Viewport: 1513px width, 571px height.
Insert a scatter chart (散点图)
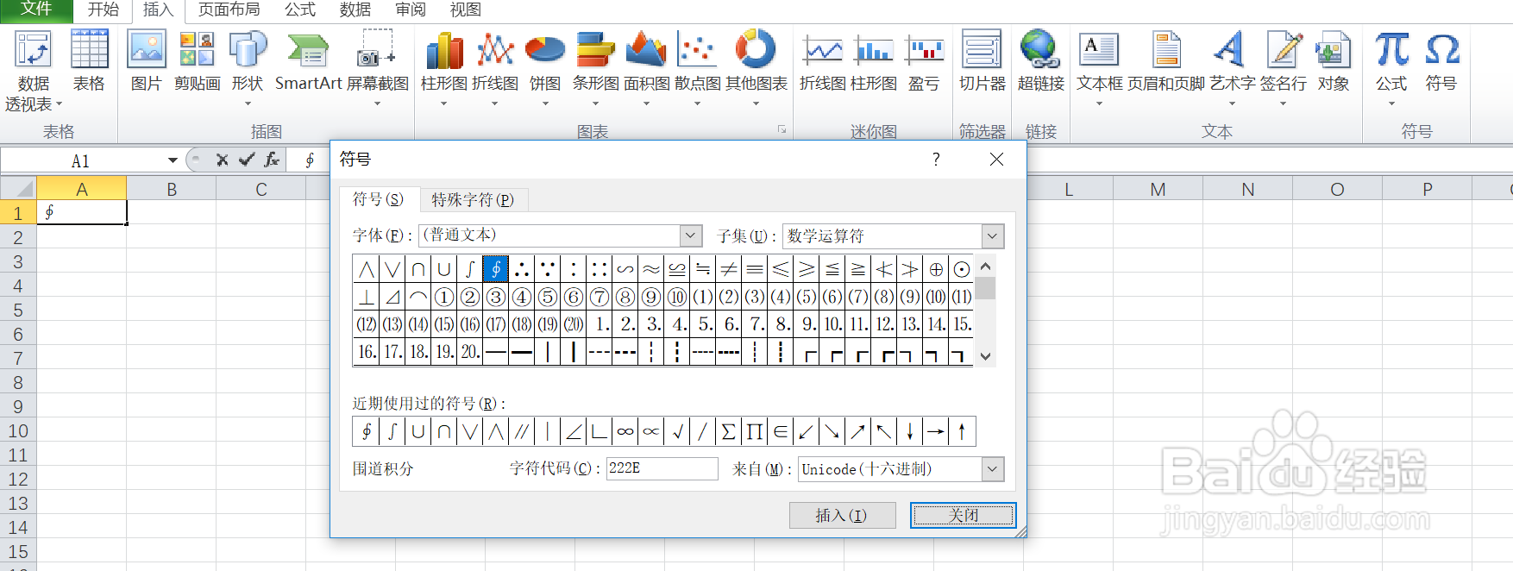pos(697,69)
